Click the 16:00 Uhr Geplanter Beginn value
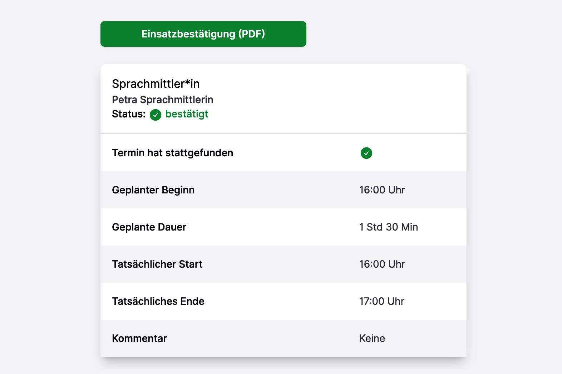 point(382,190)
